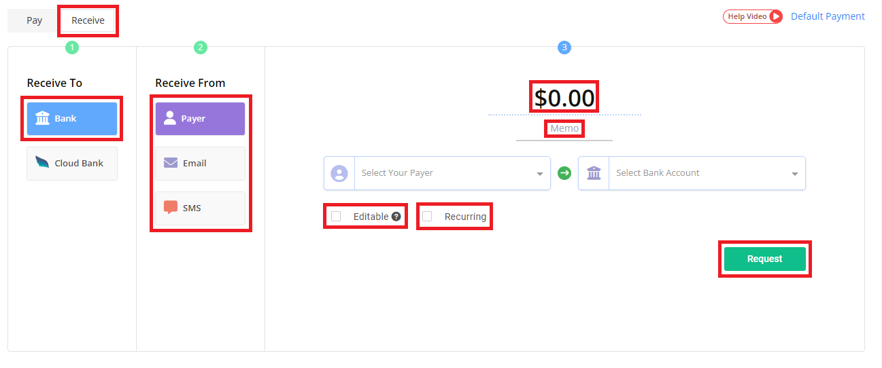Click the green arrow between payer and bank
The image size is (882, 368).
point(564,173)
